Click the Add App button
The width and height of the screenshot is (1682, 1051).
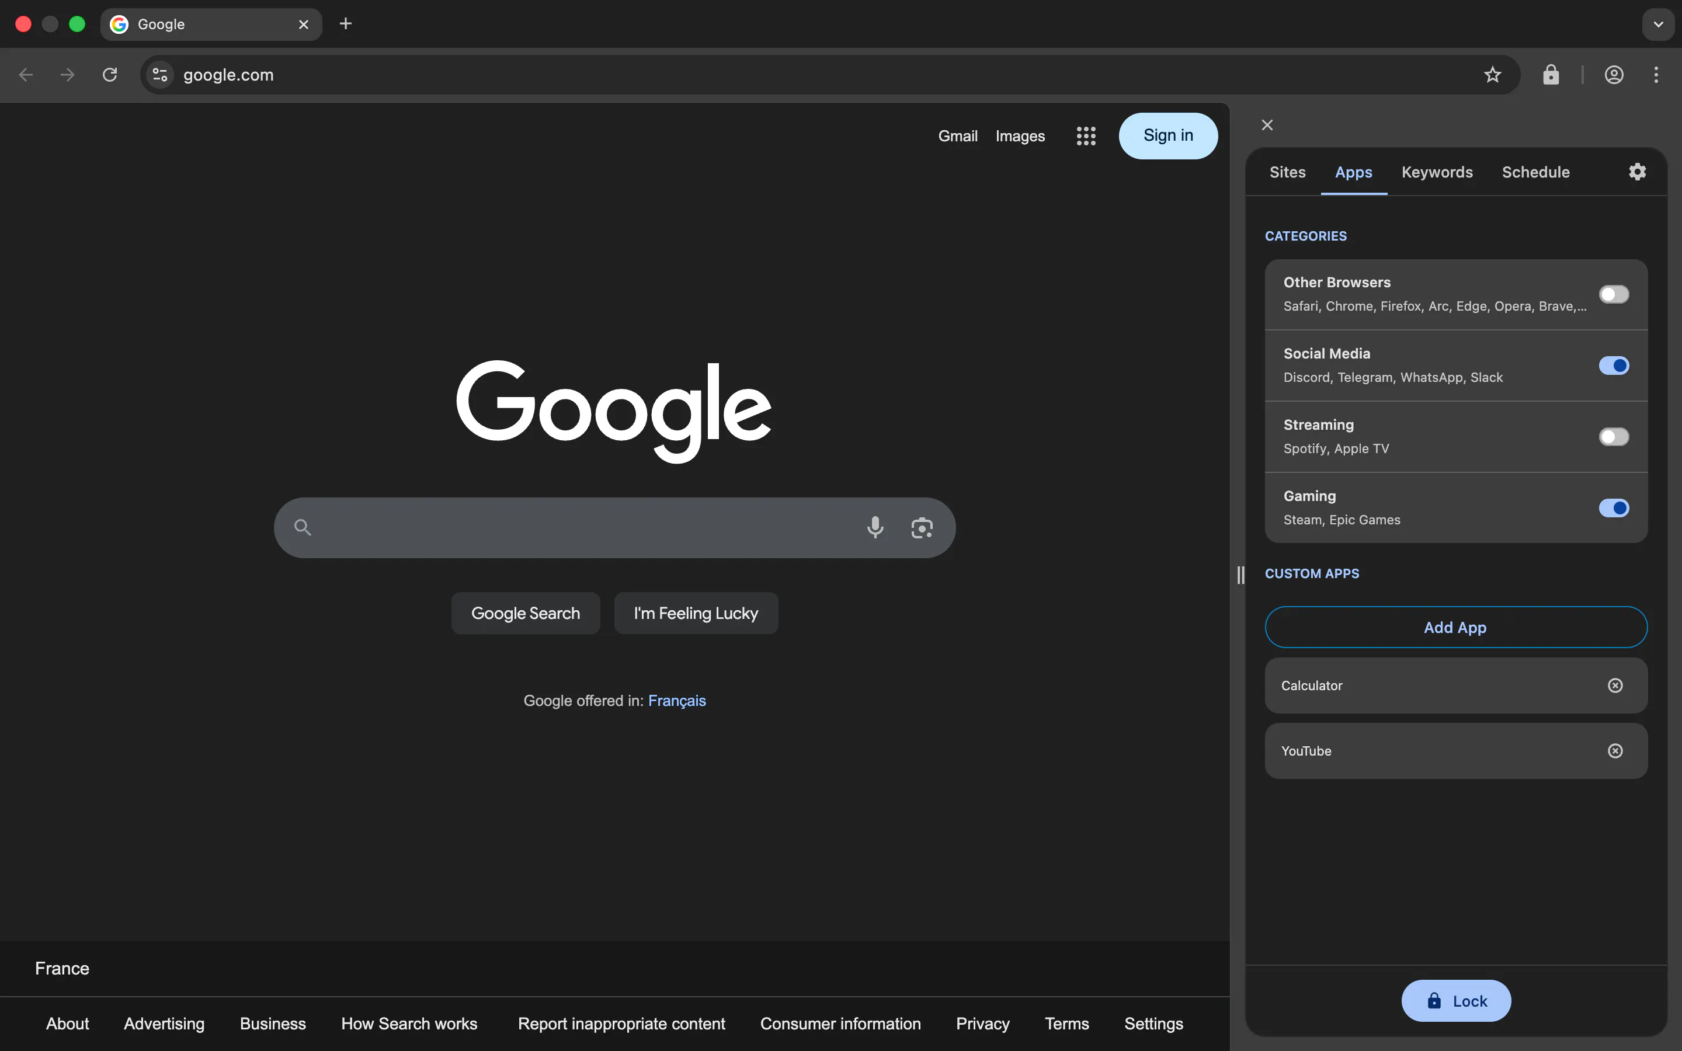pos(1455,627)
